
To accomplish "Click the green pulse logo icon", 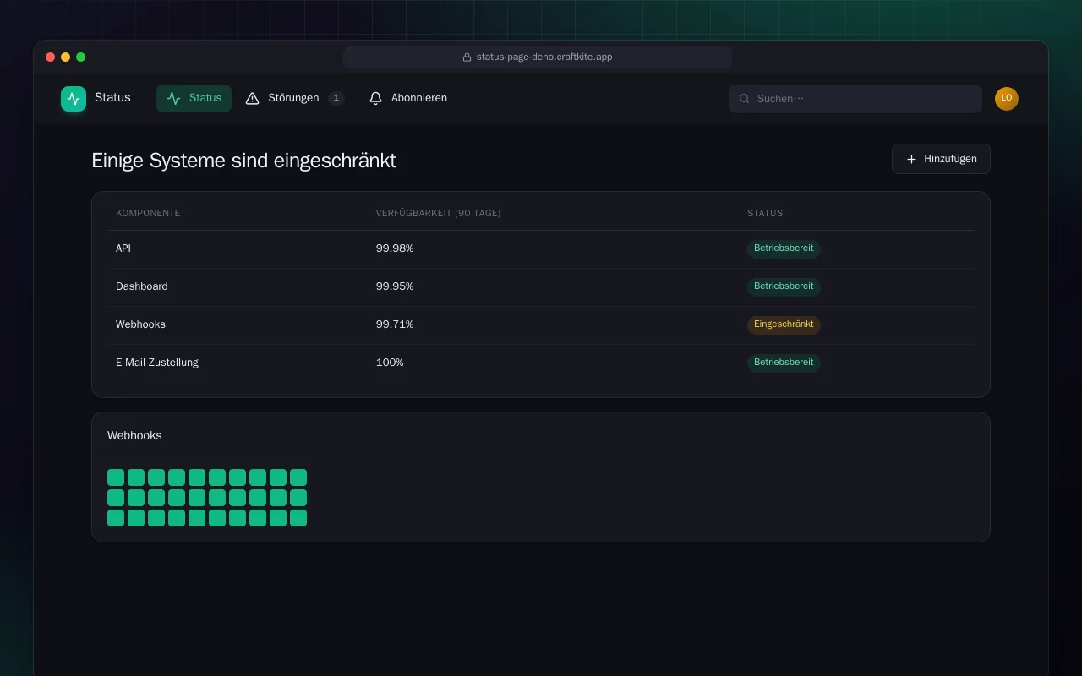I will [74, 99].
